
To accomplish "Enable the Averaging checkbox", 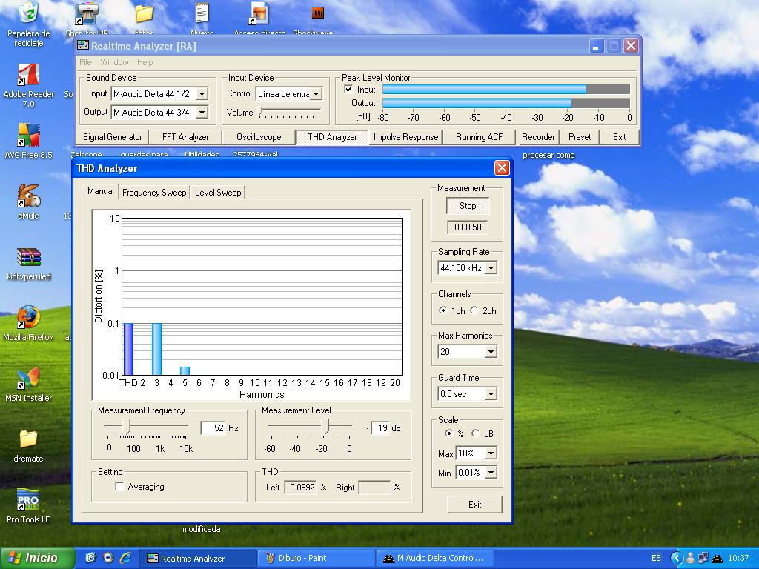I will pyautogui.click(x=119, y=487).
